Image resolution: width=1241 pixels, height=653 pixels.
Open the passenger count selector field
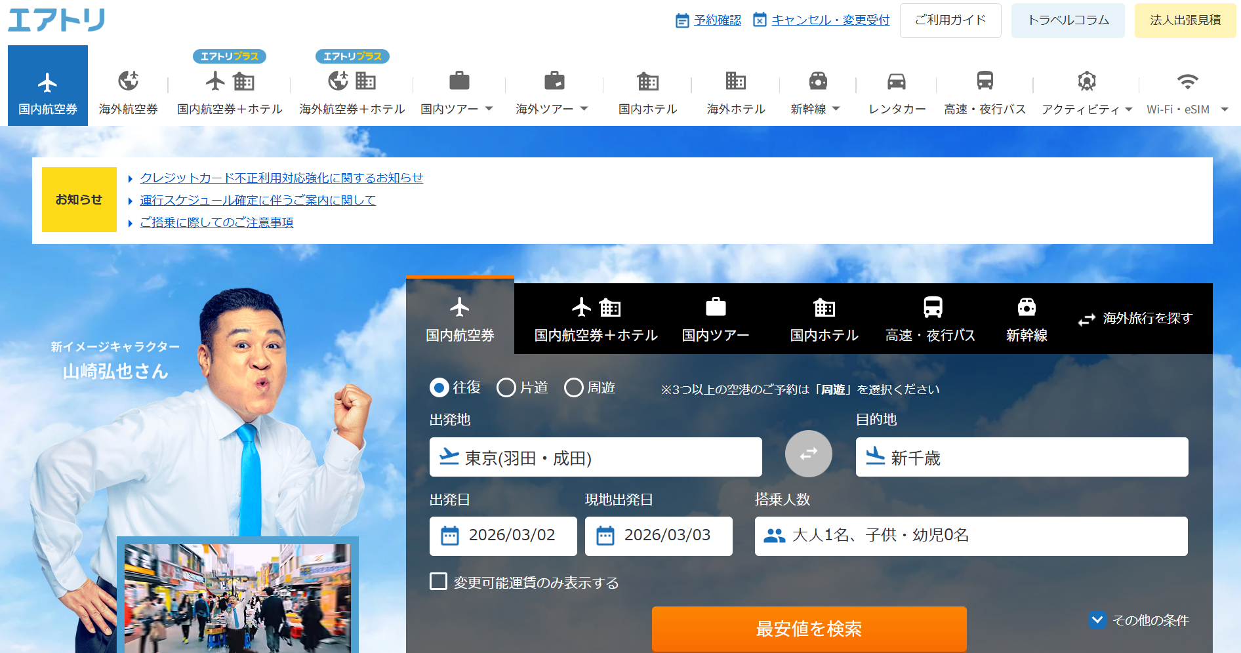coord(970,536)
